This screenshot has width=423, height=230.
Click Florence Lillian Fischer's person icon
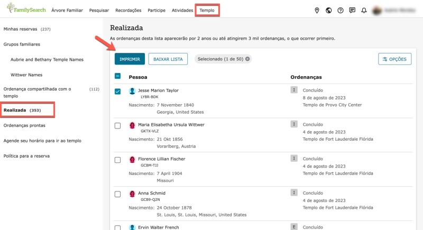pos(132,159)
